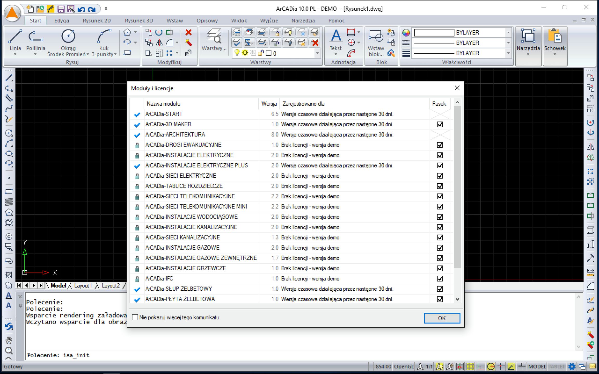The width and height of the screenshot is (599, 374).
Task: Toggle Pasek checkbox for ArCADia-IFC
Action: pos(440,279)
